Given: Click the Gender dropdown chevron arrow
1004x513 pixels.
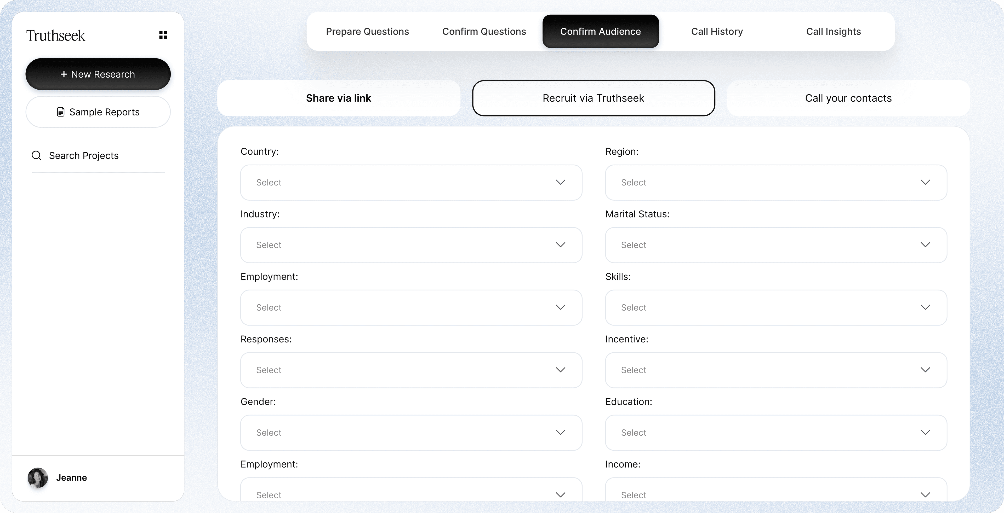Looking at the screenshot, I should [x=561, y=432].
